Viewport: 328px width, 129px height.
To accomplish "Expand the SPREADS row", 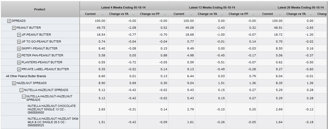I will pos(9,21).
